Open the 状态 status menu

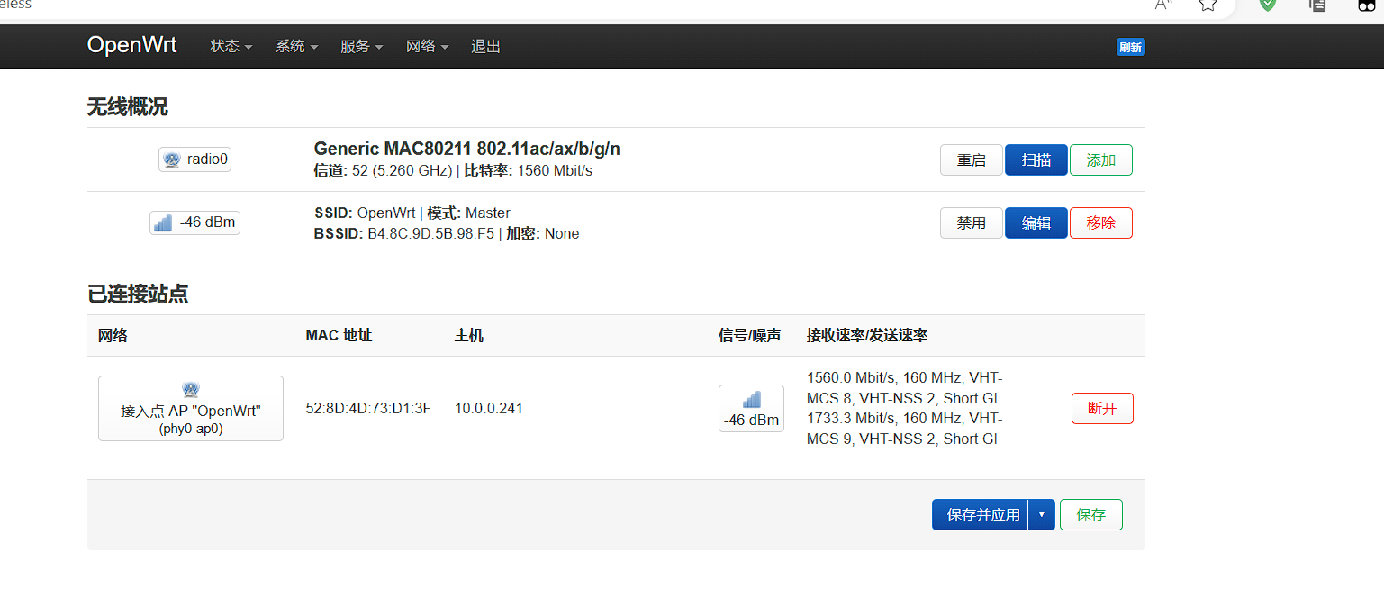tap(231, 47)
